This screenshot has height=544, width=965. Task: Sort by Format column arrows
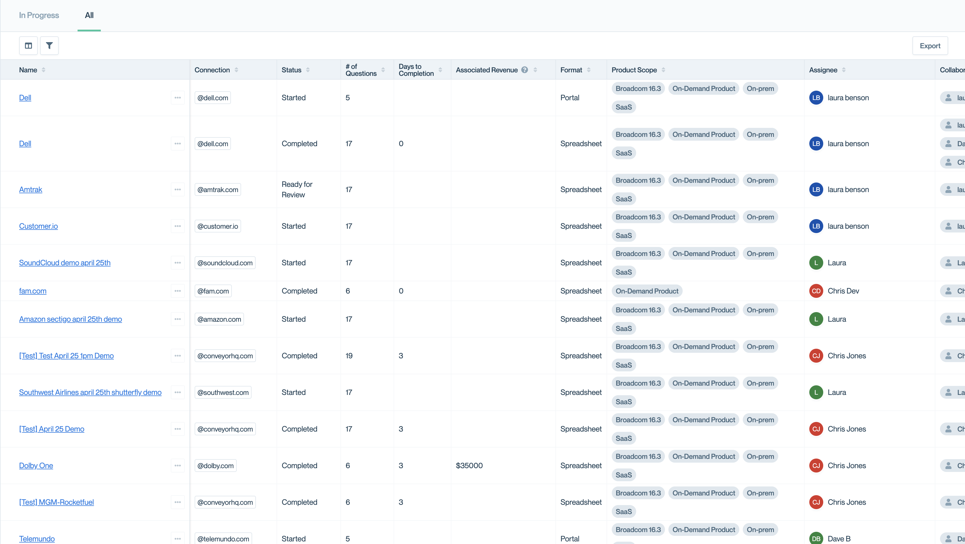[x=589, y=70]
